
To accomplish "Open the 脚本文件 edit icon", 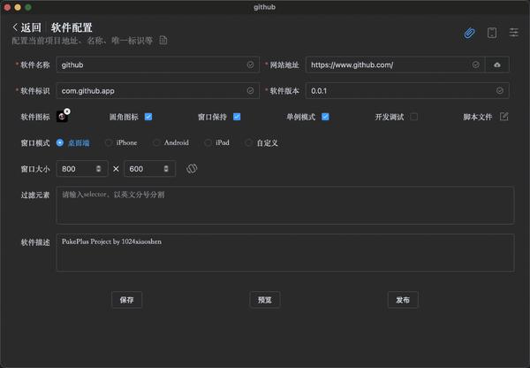I will 504,117.
